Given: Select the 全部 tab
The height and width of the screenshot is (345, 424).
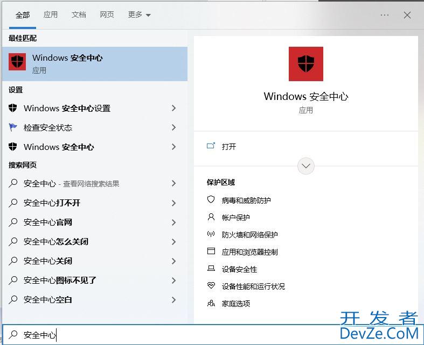Looking at the screenshot, I should (x=23, y=15).
